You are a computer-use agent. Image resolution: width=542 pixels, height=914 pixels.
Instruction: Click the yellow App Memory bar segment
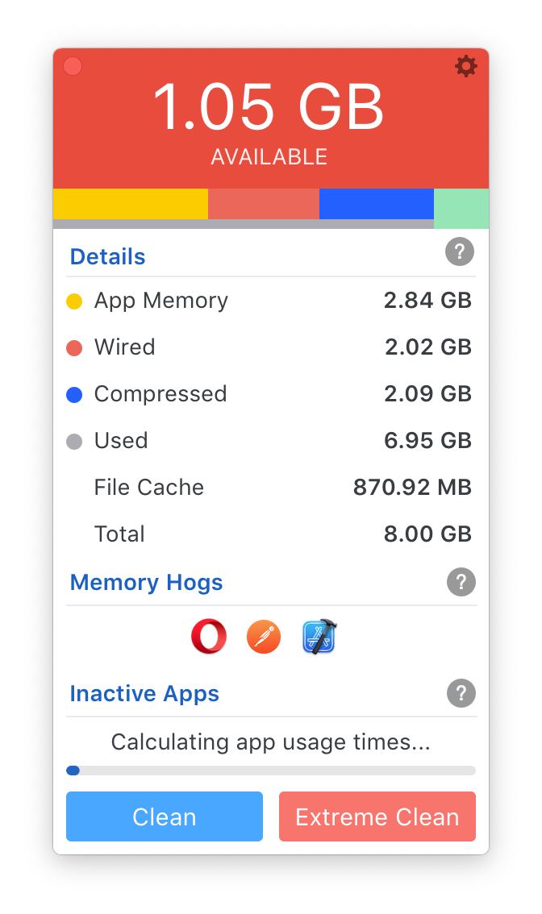tap(130, 203)
